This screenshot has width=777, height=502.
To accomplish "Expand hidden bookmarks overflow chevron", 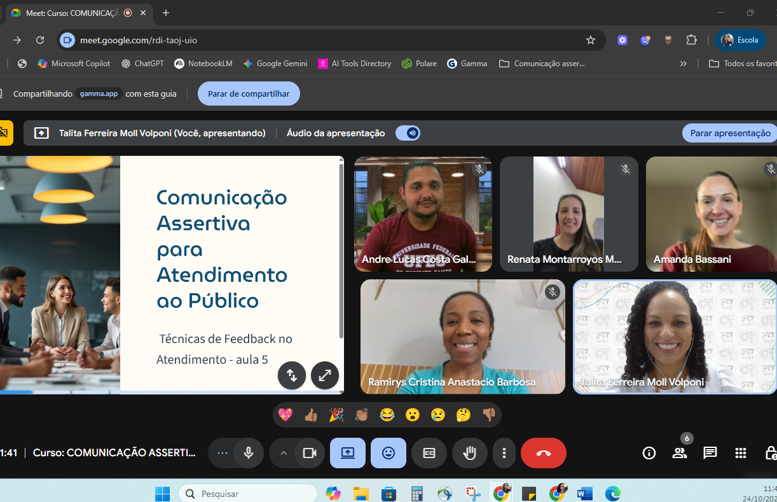I will click(684, 64).
